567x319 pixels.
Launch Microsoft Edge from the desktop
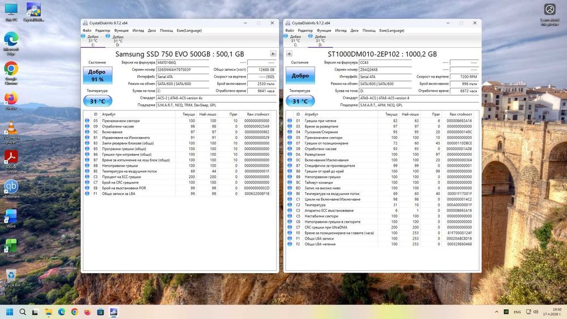[11, 44]
